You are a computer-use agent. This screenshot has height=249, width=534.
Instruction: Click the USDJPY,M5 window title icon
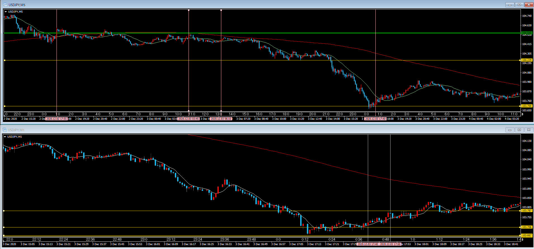5,5
